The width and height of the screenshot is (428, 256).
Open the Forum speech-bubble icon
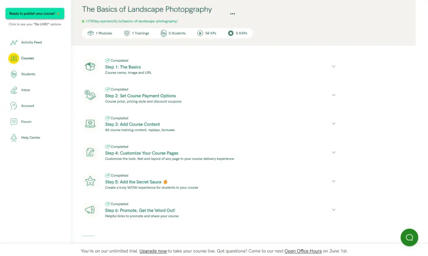[14, 121]
